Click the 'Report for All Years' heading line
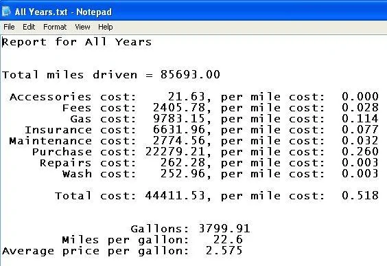The image size is (387, 266). coord(77,42)
